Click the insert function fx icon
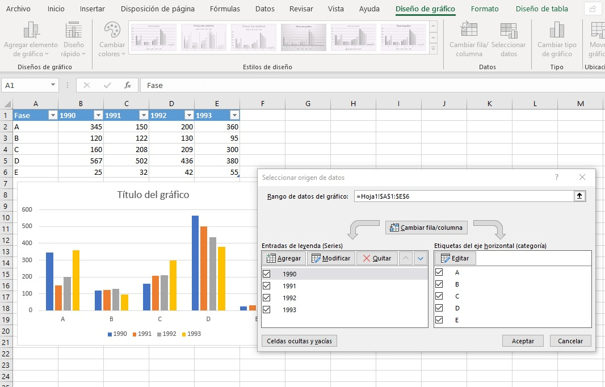This screenshot has width=605, height=387. click(x=127, y=85)
